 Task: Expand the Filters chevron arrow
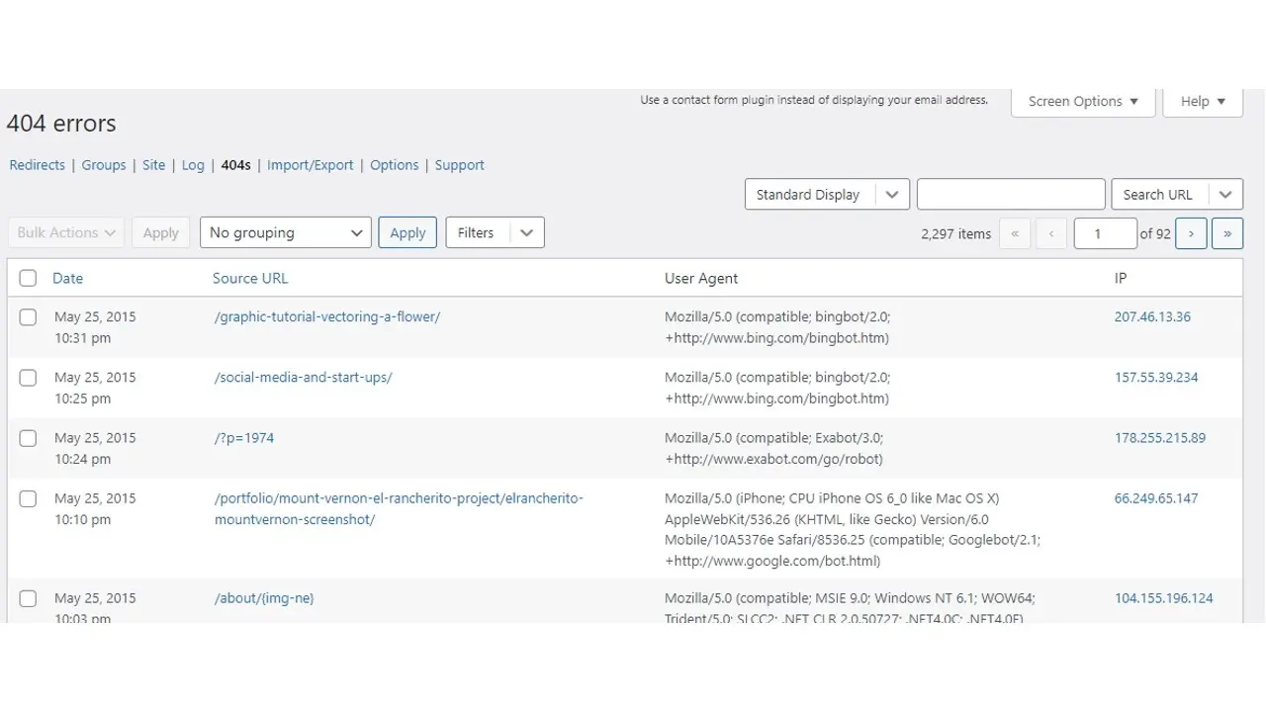[526, 233]
